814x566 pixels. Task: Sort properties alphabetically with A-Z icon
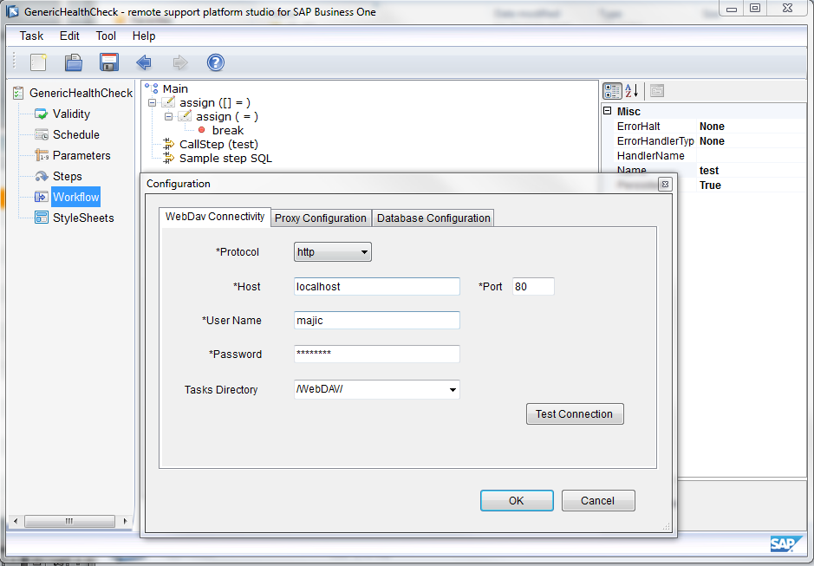coord(631,91)
